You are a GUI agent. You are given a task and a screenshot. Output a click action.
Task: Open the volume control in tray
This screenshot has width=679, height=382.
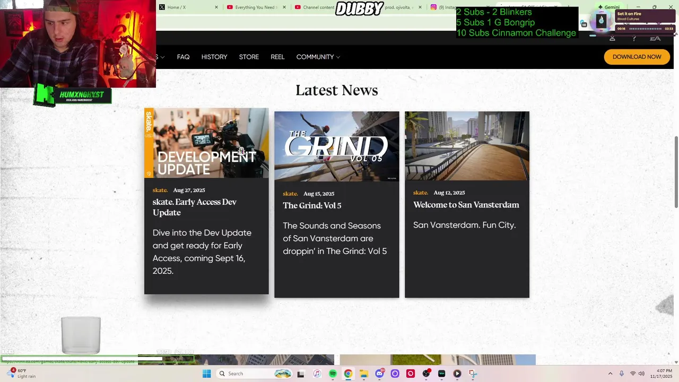point(641,374)
